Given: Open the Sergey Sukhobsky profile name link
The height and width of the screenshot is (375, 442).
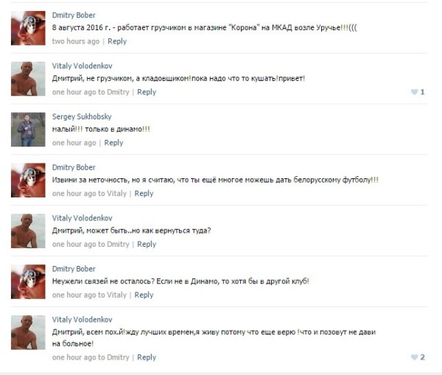Looking at the screenshot, I should tap(82, 116).
